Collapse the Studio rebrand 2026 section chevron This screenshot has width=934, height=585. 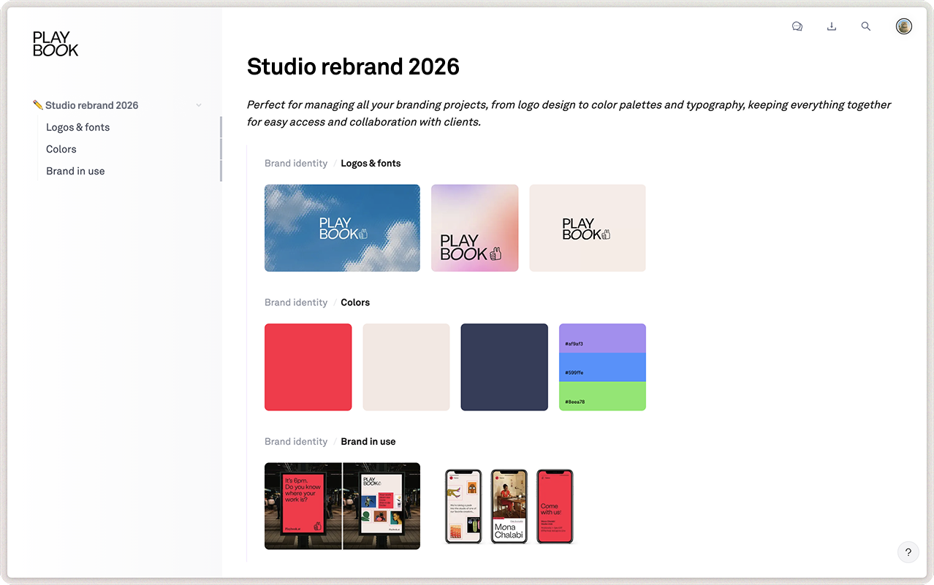tap(198, 104)
